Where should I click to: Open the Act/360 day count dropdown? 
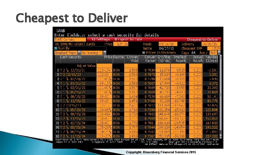219,53
